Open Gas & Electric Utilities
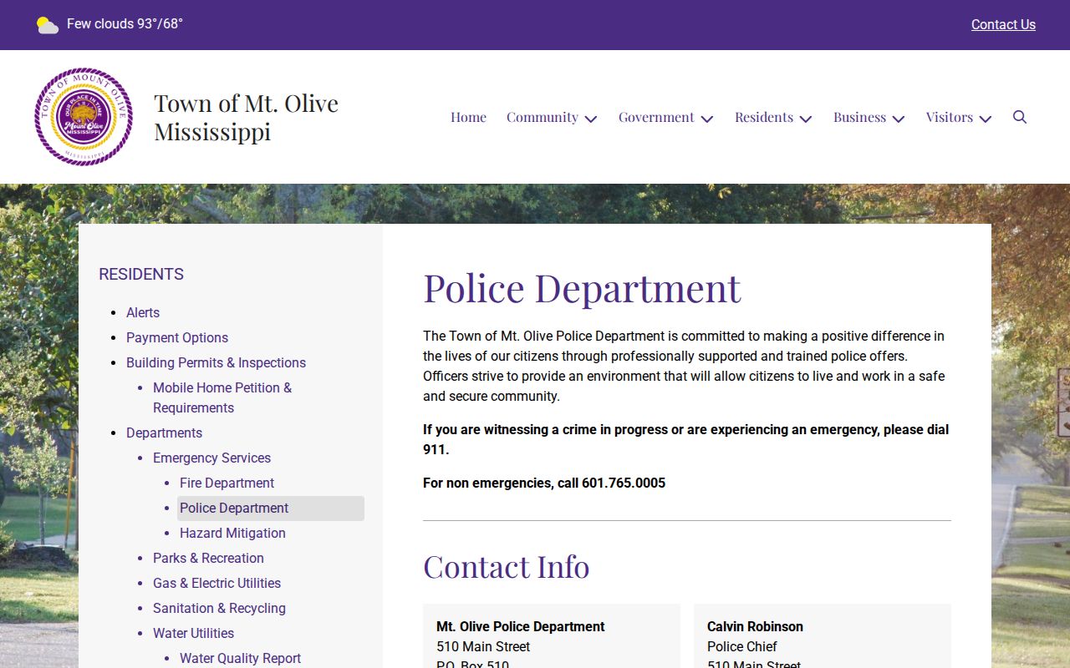 (217, 583)
